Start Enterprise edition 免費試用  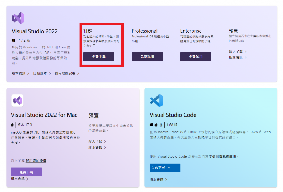[x=196, y=56]
